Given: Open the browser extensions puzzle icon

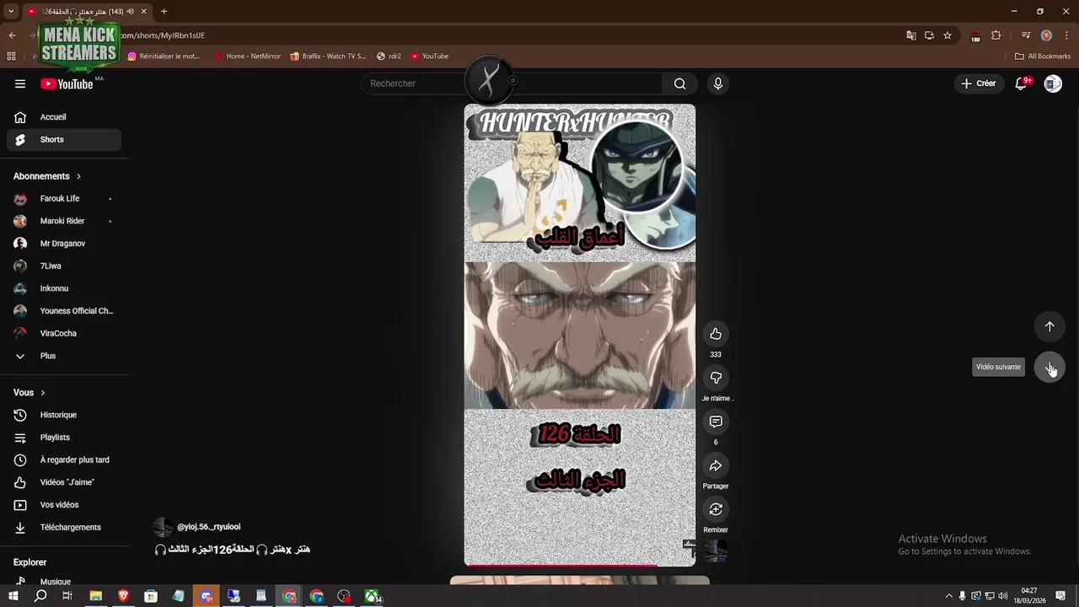Looking at the screenshot, I should [x=996, y=35].
